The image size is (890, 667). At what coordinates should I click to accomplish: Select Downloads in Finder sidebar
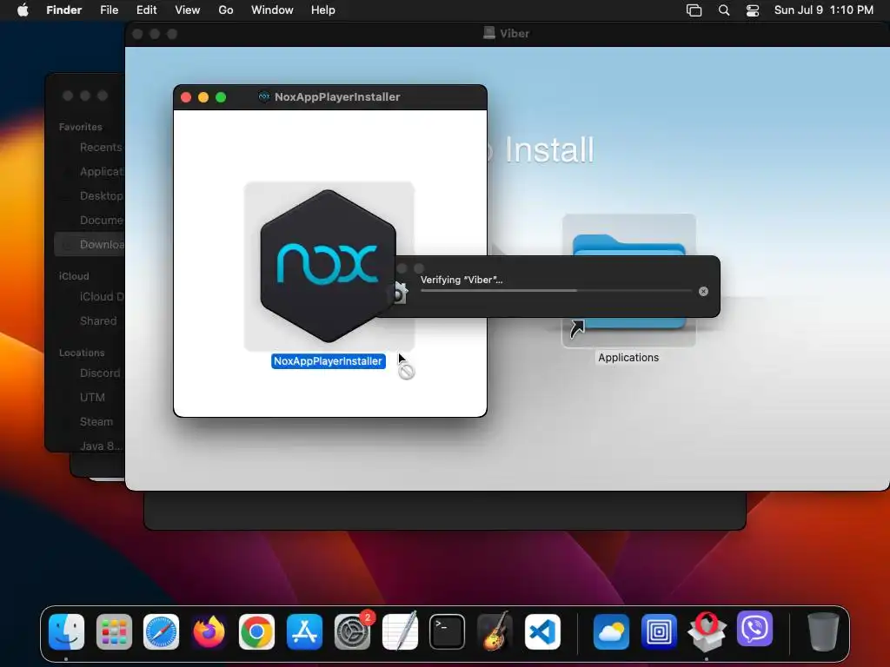coord(90,244)
